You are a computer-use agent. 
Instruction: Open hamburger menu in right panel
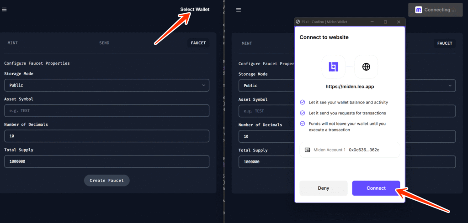click(239, 10)
